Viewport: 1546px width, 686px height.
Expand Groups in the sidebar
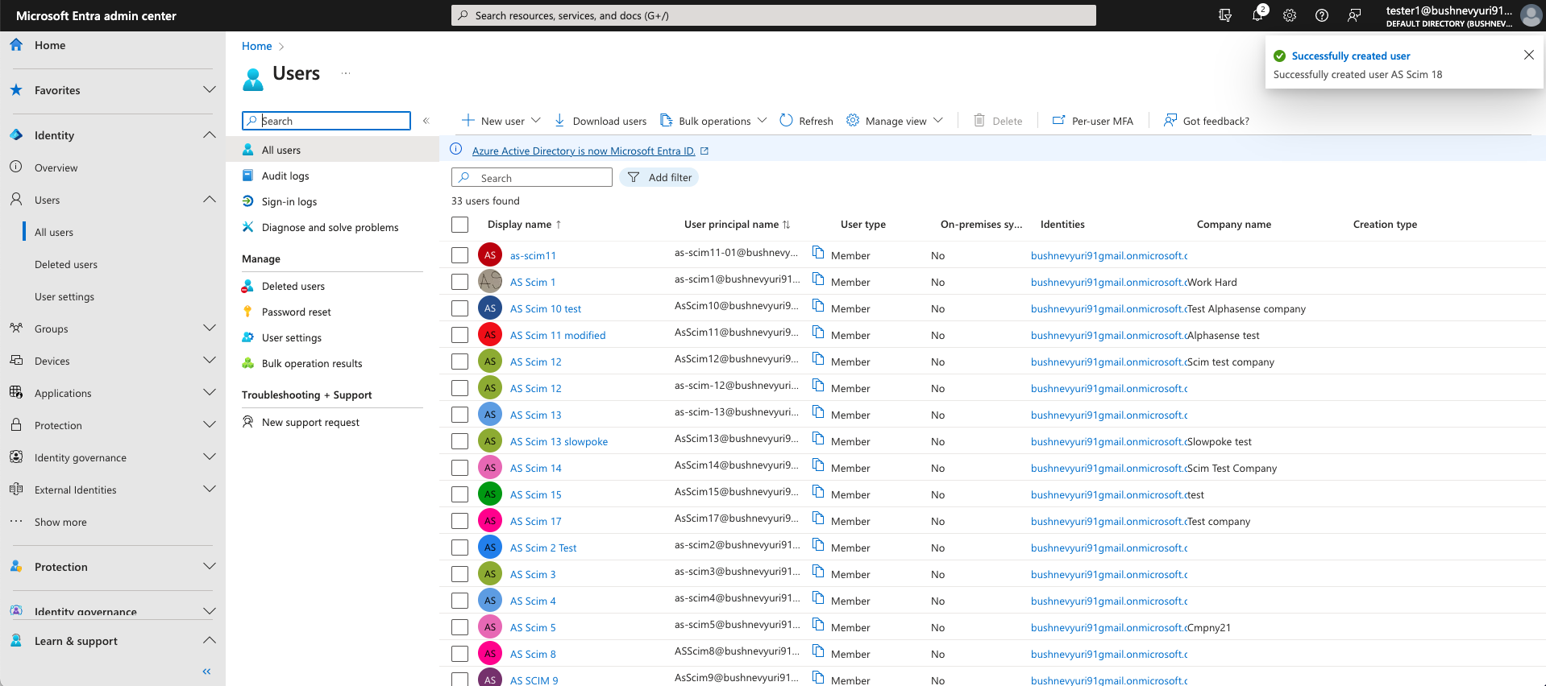210,328
